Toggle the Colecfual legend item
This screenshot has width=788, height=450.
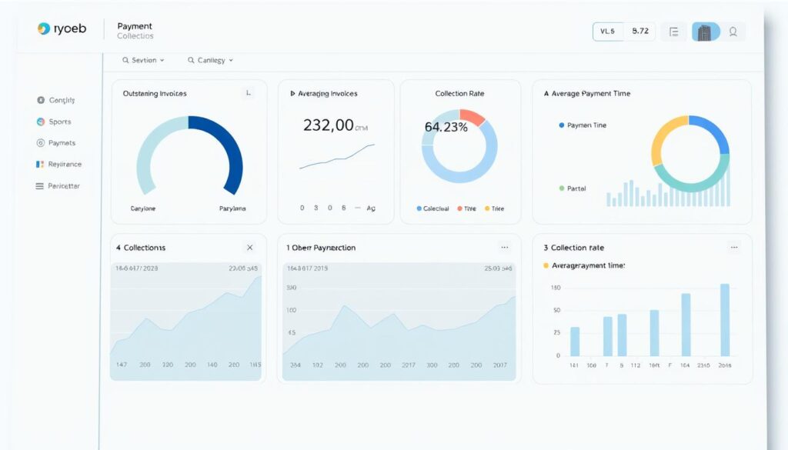pos(419,208)
